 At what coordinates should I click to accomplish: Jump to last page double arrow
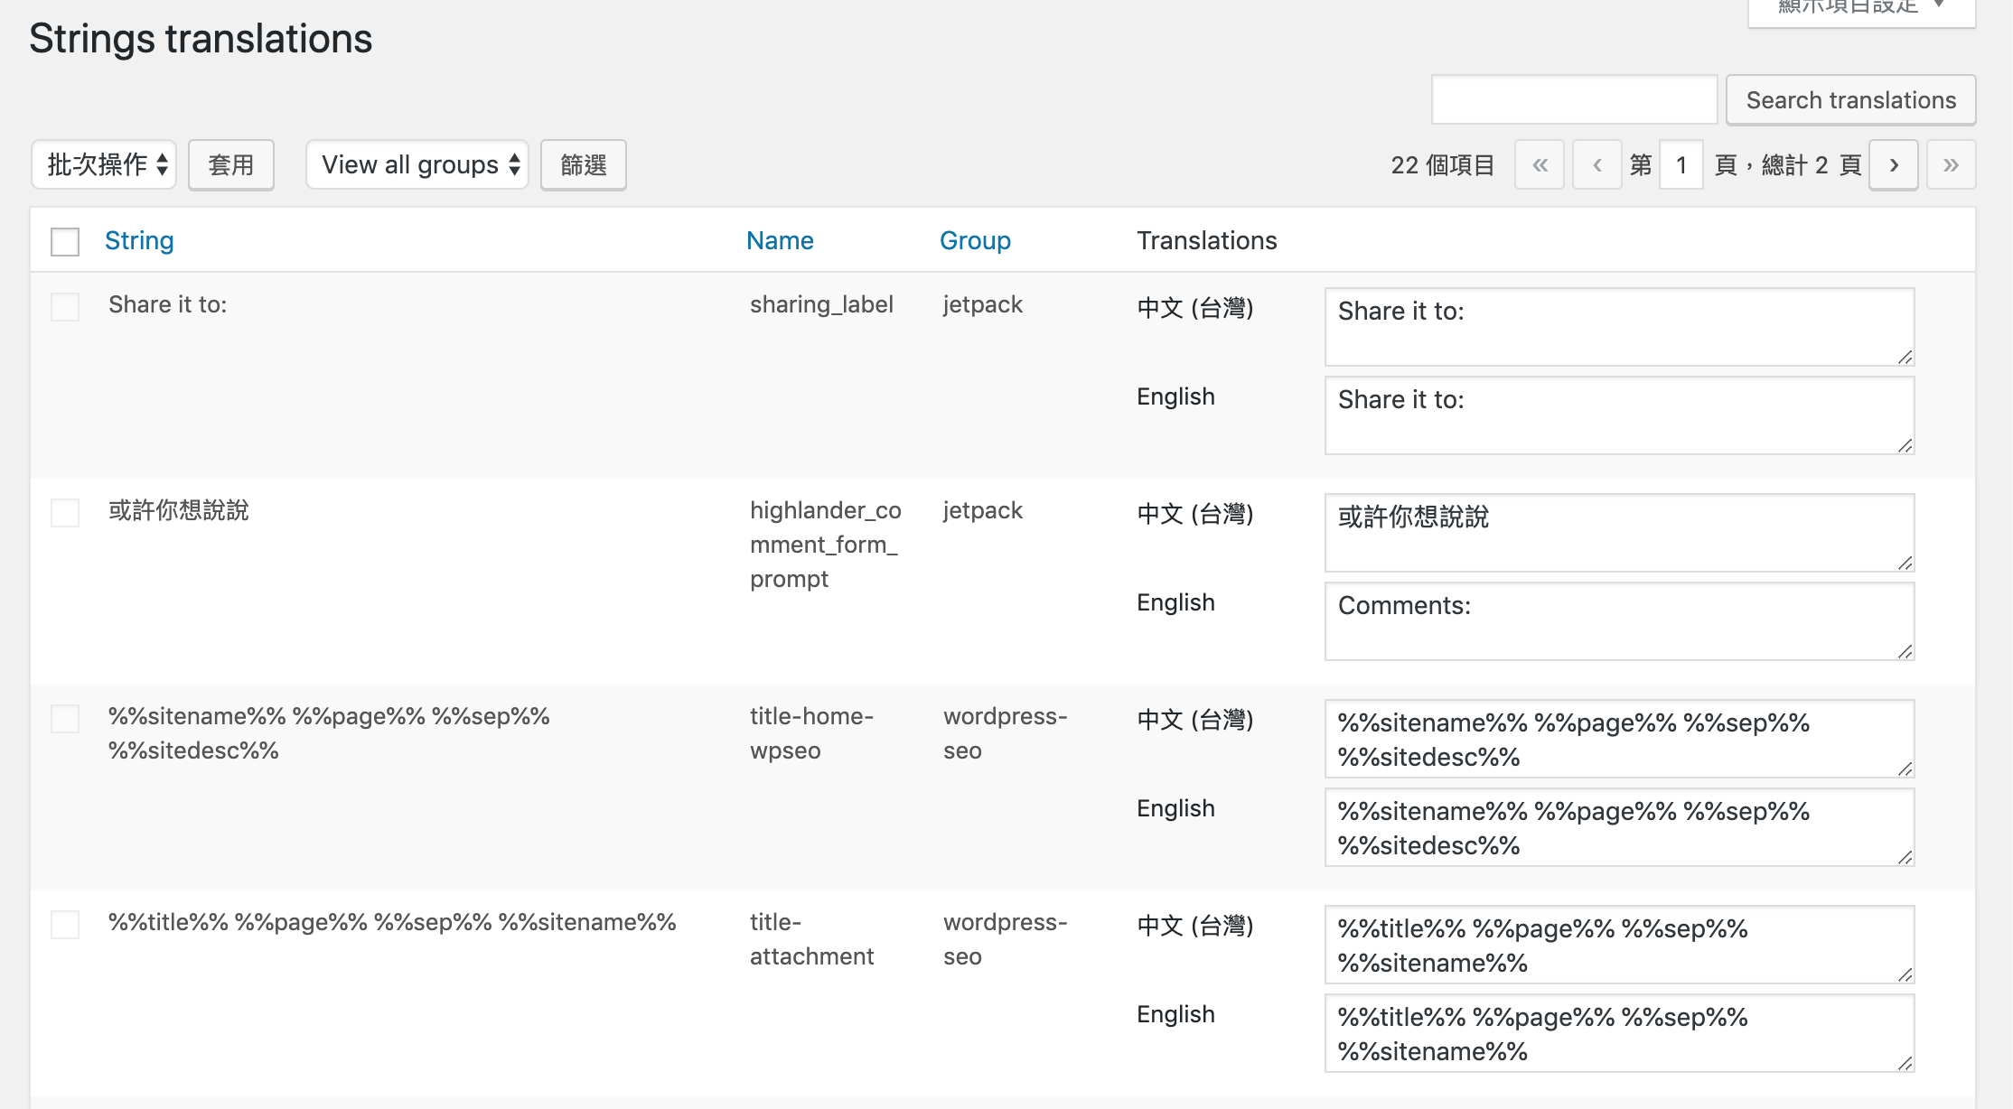point(1951,165)
